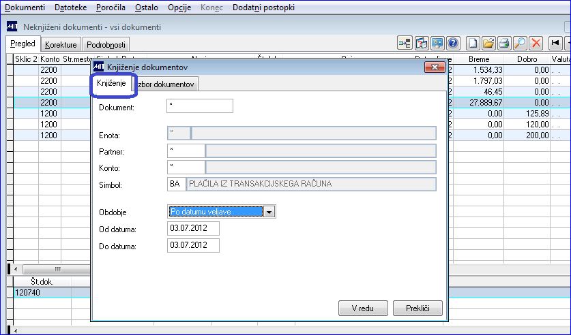Viewport: 571px width, 335px height.
Task: Expand the Obdobje dropdown arrow
Action: click(269, 212)
